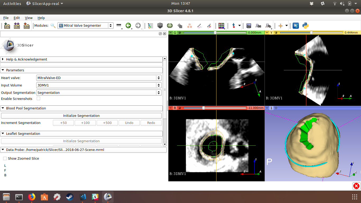The width and height of the screenshot is (361, 203).
Task: Center the 3D view with its target icon
Action: tap(276, 108)
